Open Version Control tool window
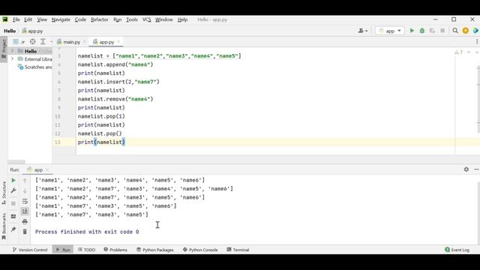Viewport: 480px width, 270px height. [x=30, y=250]
